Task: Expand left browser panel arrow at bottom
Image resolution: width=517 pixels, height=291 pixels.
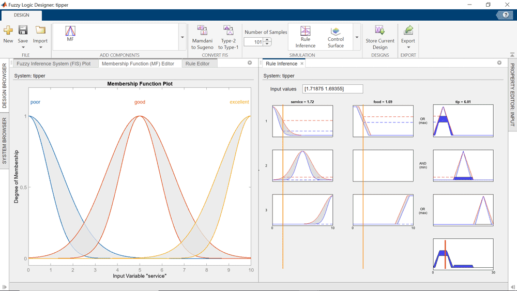Action: coord(4,287)
